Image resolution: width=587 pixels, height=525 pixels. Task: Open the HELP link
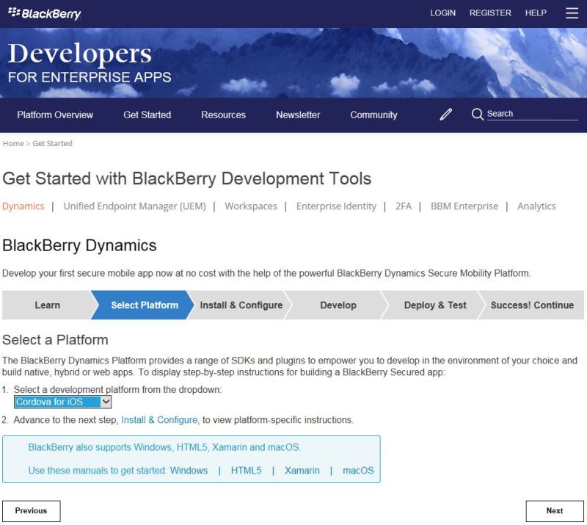[536, 13]
